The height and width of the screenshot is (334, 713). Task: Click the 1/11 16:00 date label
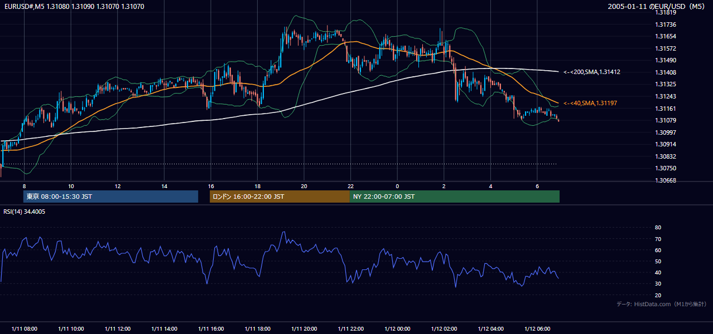click(210, 329)
